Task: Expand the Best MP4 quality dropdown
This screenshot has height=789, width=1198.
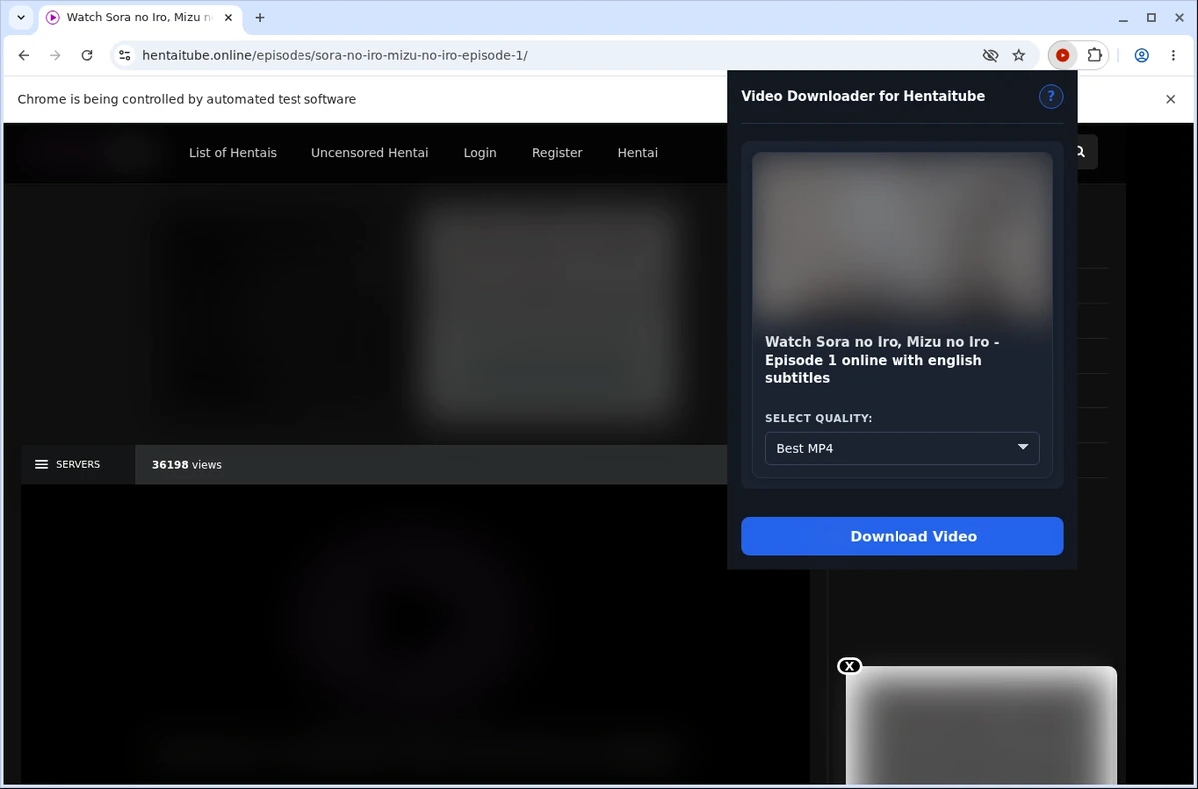Action: tap(902, 448)
